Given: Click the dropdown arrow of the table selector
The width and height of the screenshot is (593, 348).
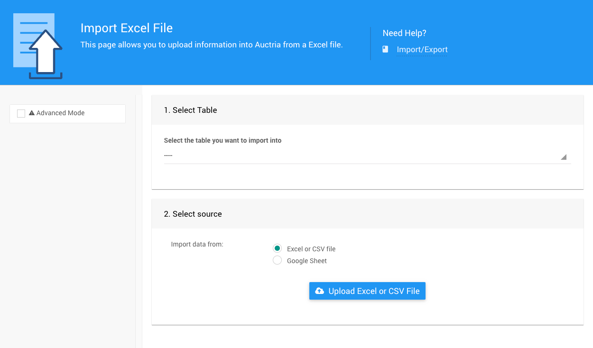Looking at the screenshot, I should [564, 157].
